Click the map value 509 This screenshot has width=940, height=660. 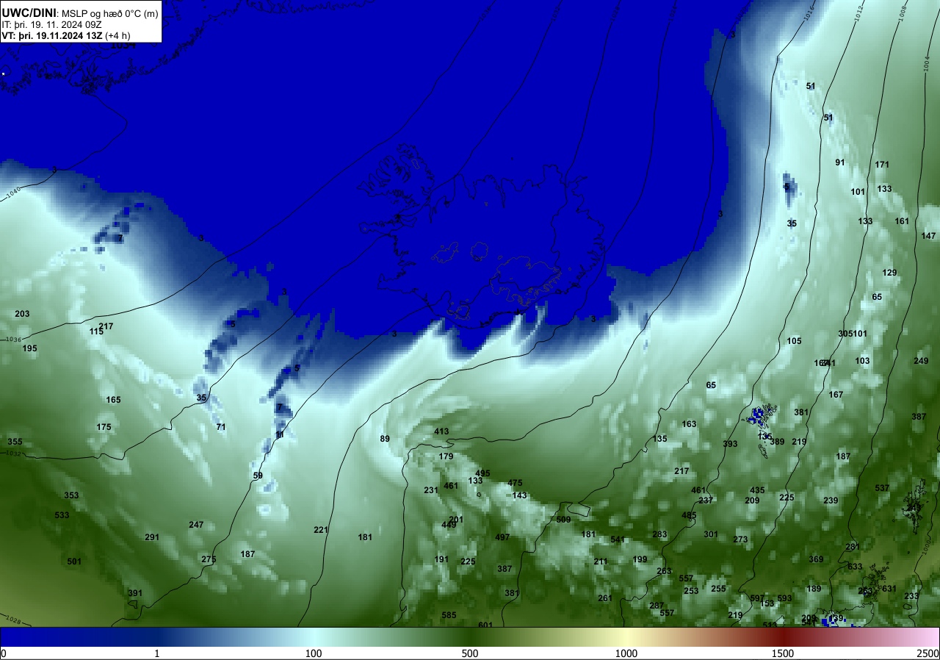563,520
